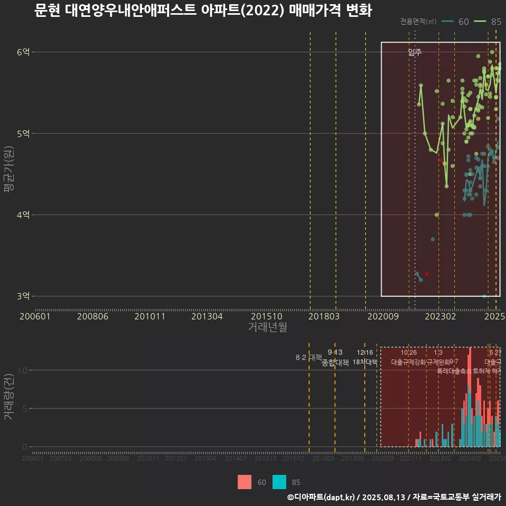506x506 pixels.
Task: Click the 201510 x-axis label on price chart
Action: click(267, 316)
